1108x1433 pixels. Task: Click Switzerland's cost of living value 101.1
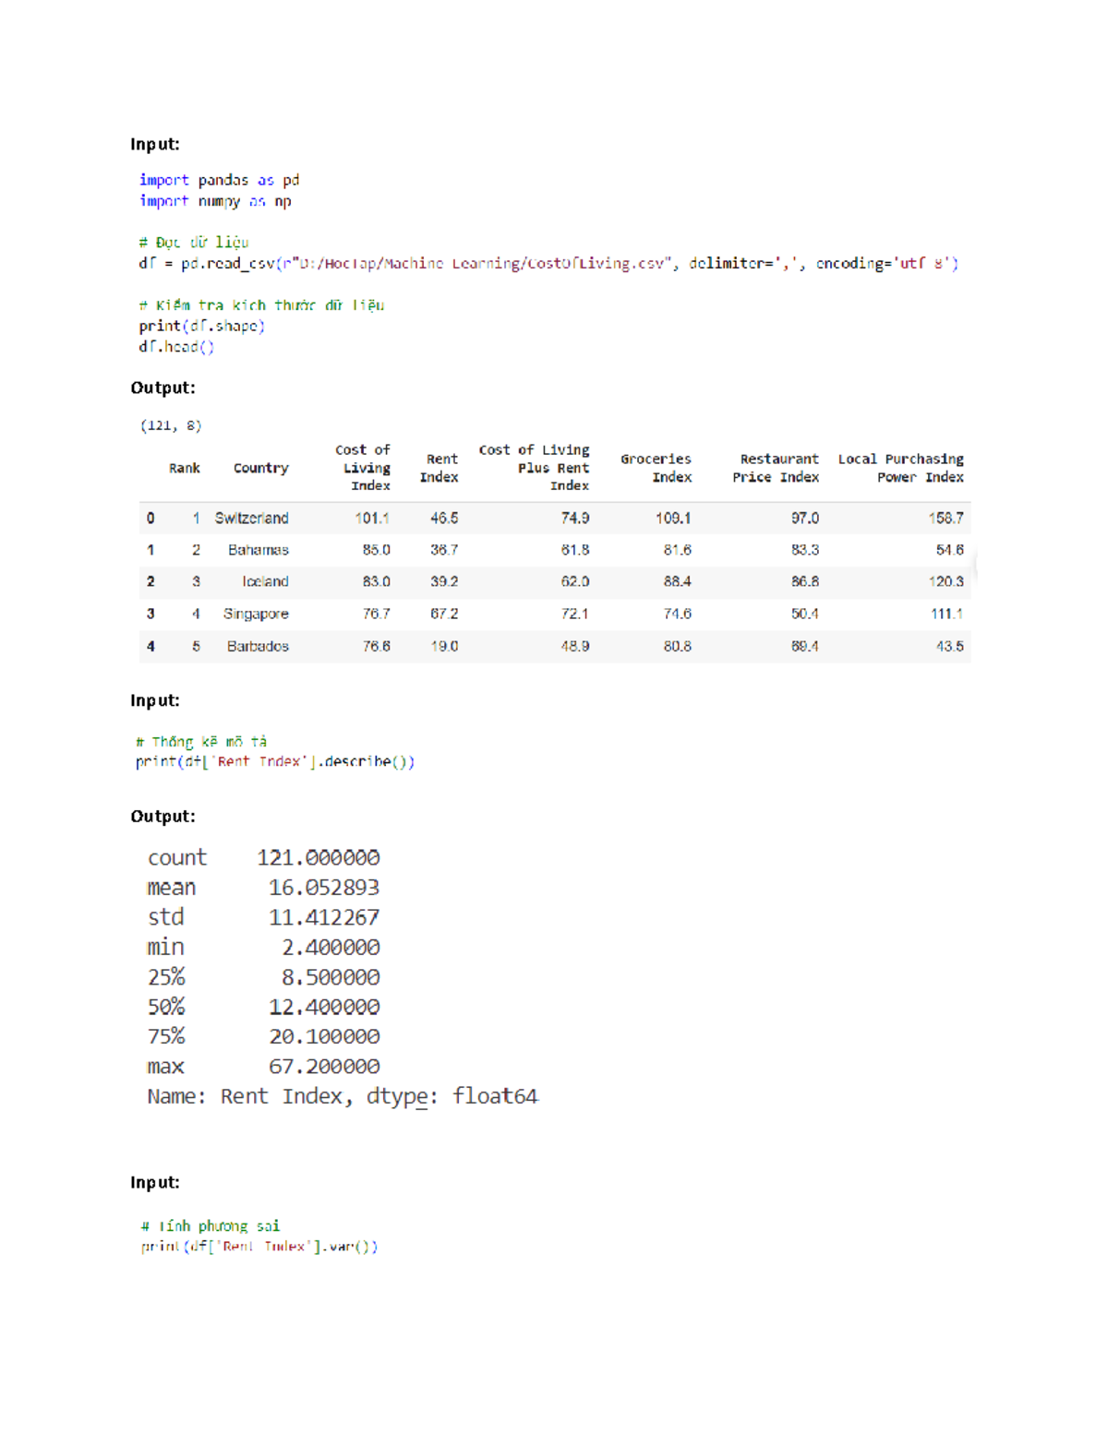tap(372, 519)
